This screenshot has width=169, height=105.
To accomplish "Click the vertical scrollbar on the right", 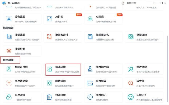I will [x=168, y=69].
